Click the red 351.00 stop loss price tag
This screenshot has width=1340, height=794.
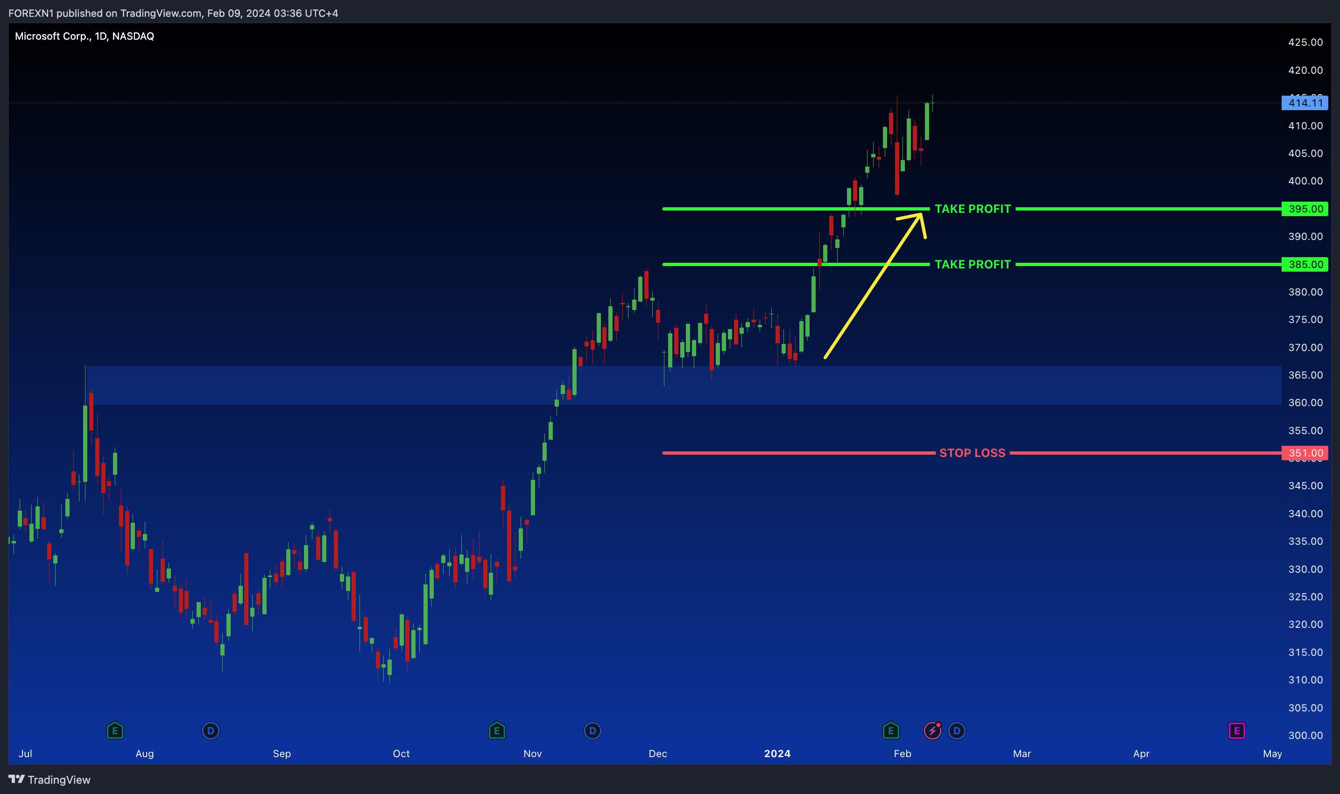(1305, 453)
